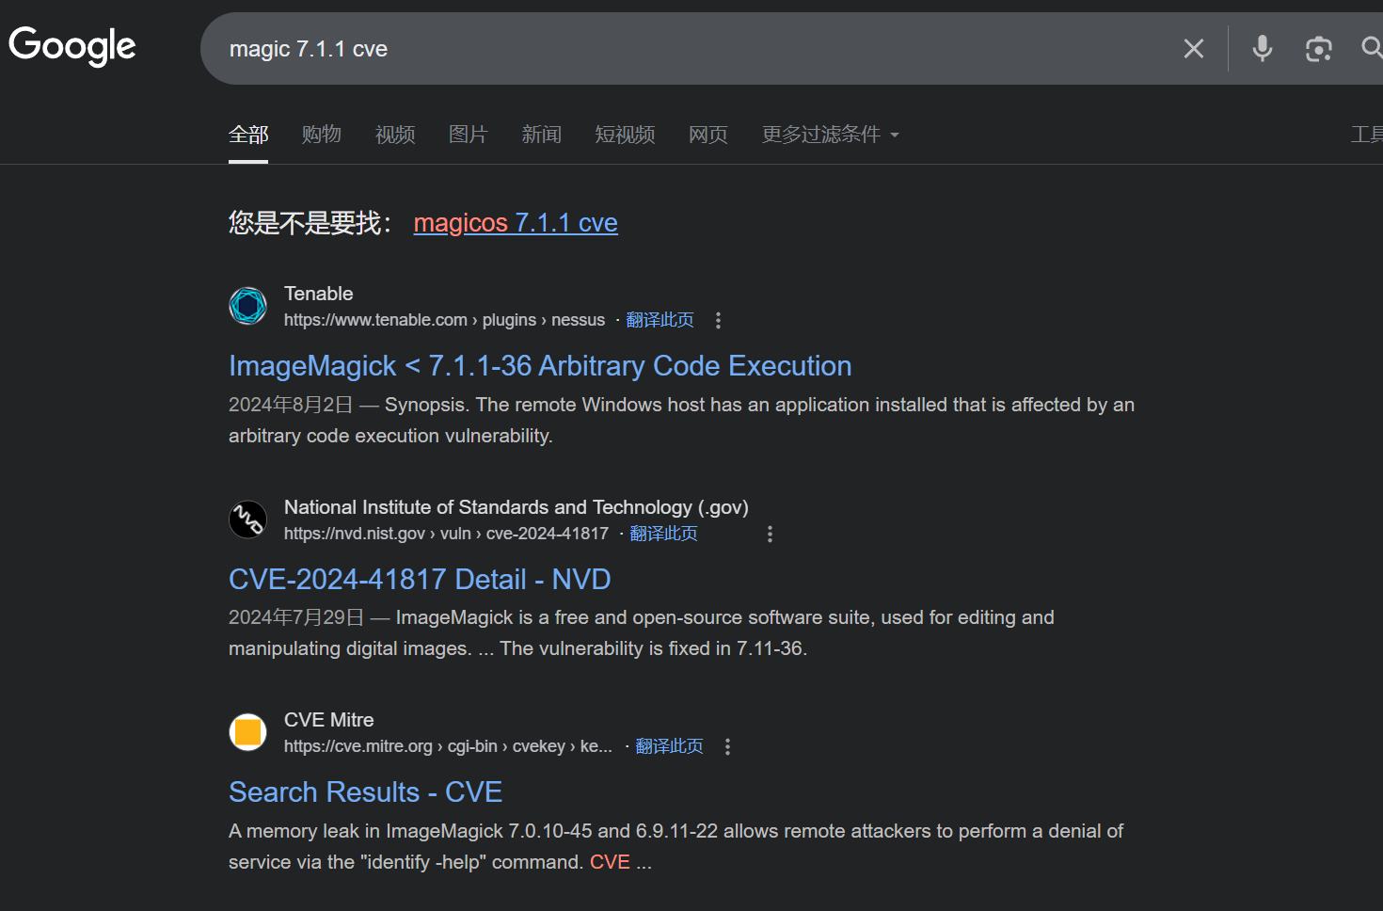Open search by image camera icon
1383x911 pixels.
click(x=1318, y=49)
